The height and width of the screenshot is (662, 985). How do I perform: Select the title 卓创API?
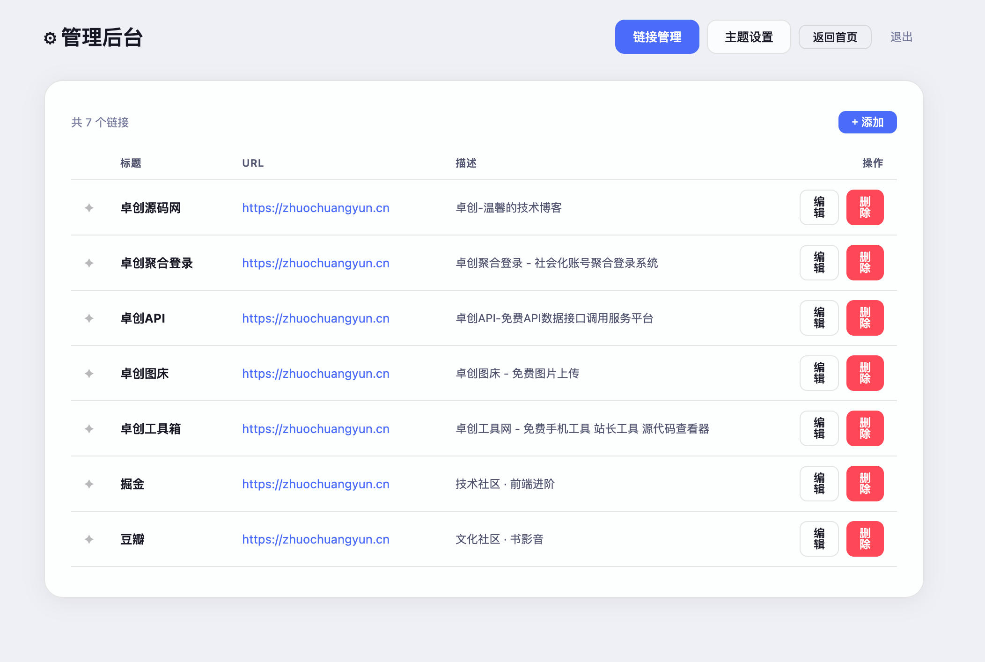[143, 318]
